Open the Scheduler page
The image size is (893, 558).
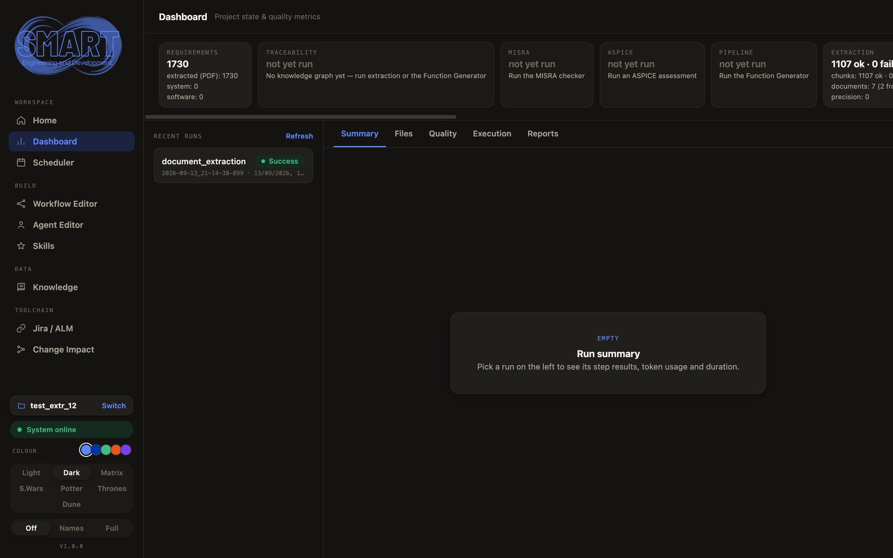coord(71,163)
